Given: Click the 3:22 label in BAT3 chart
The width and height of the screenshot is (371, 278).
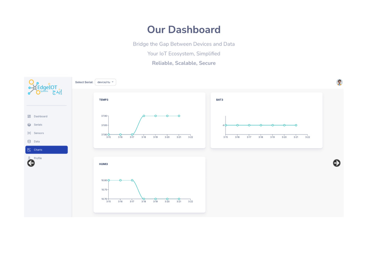Looking at the screenshot, I should pyautogui.click(x=307, y=137).
